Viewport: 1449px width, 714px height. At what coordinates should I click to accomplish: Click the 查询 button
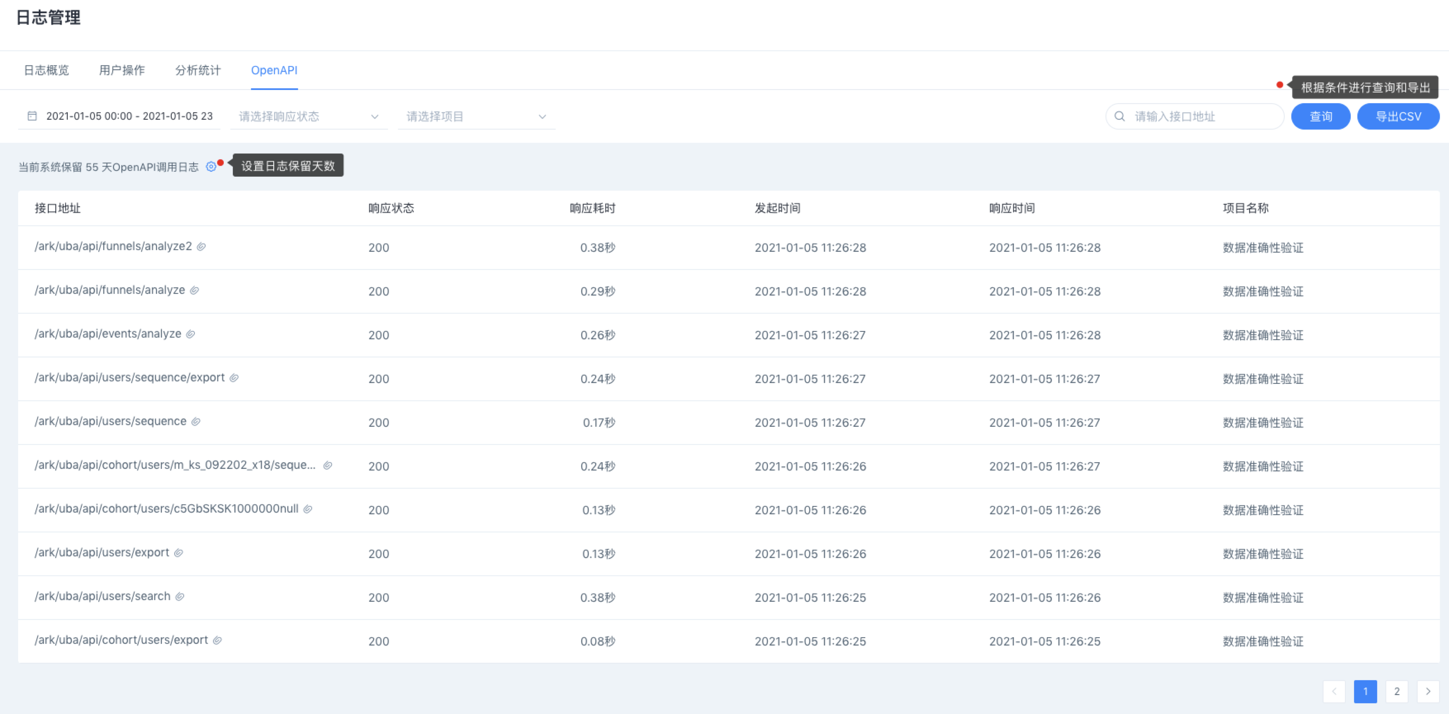[1321, 116]
